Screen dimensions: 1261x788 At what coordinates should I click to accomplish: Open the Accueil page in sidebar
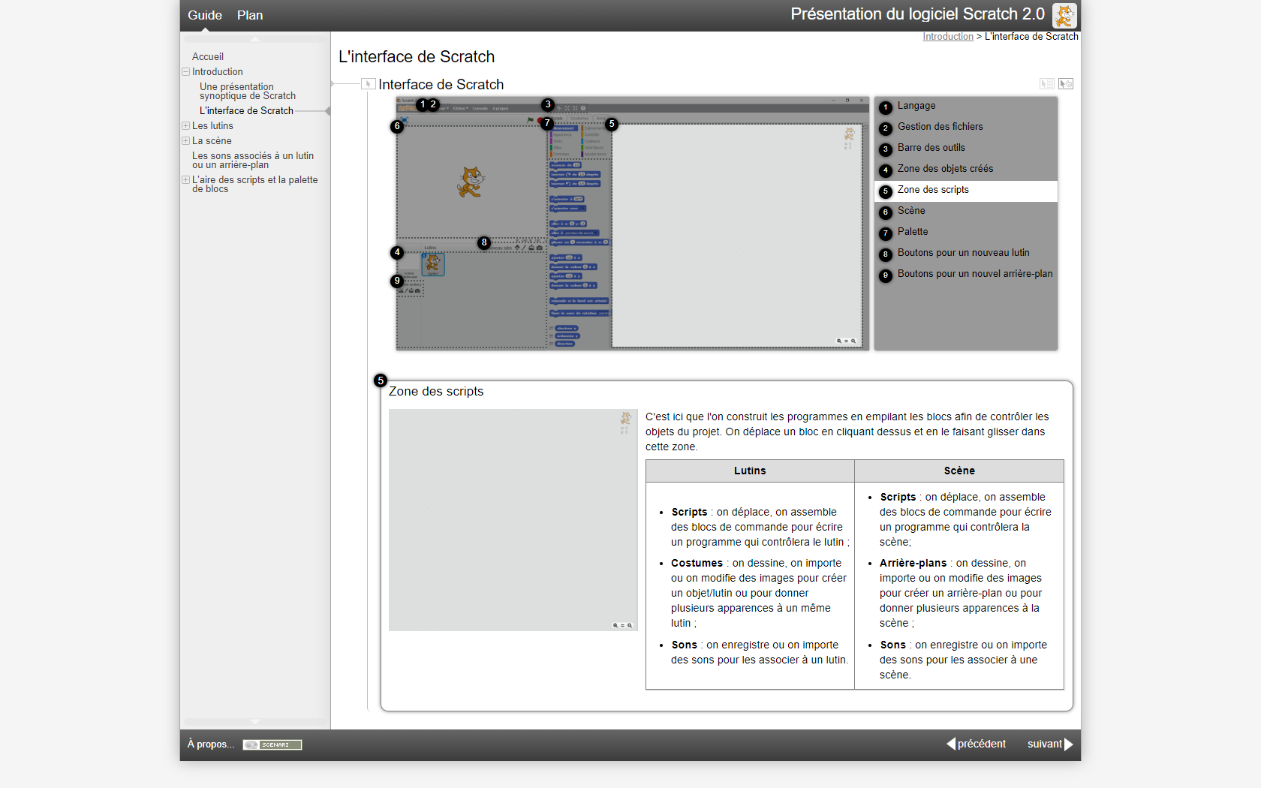(x=207, y=57)
